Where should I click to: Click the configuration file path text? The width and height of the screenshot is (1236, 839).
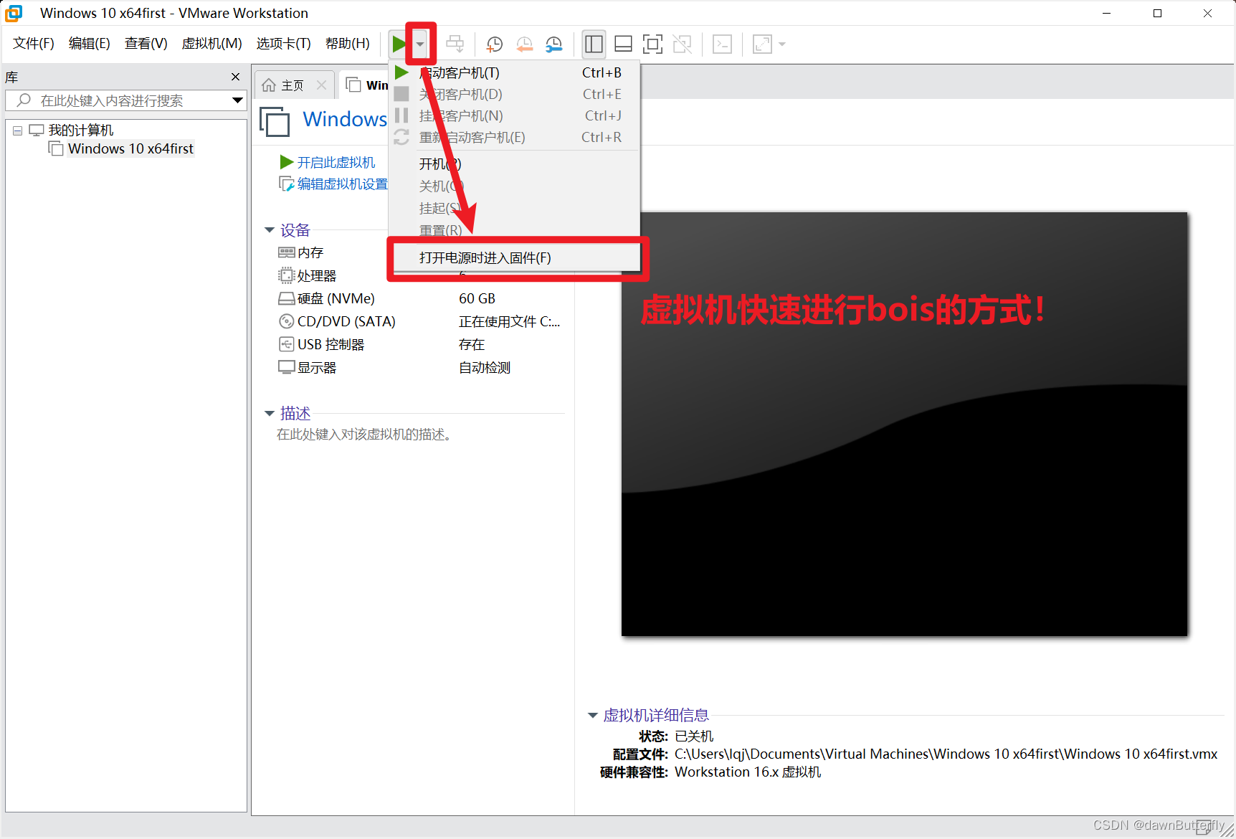946,754
